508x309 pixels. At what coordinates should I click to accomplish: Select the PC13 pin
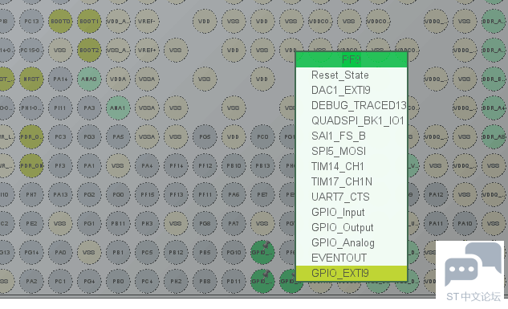pos(31,22)
